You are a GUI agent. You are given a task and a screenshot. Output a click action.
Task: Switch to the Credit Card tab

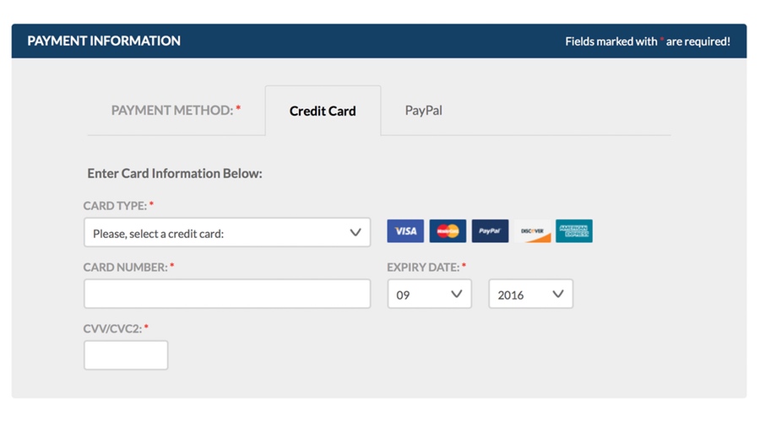[x=323, y=111]
